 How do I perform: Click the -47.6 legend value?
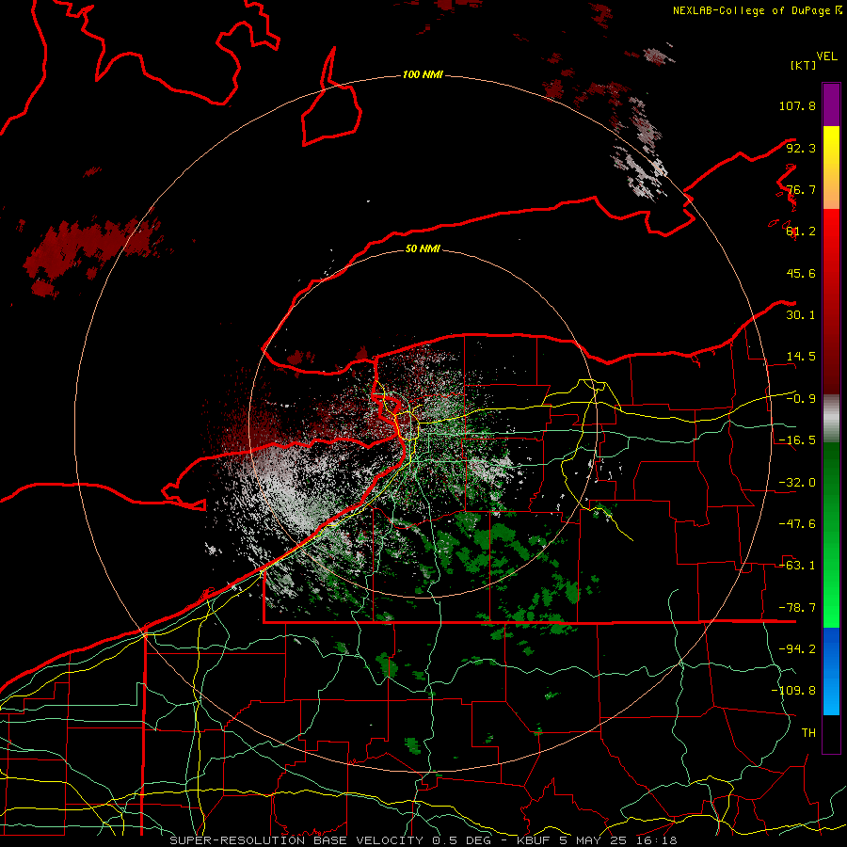[797, 524]
